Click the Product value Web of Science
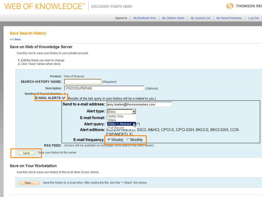 (x=74, y=76)
